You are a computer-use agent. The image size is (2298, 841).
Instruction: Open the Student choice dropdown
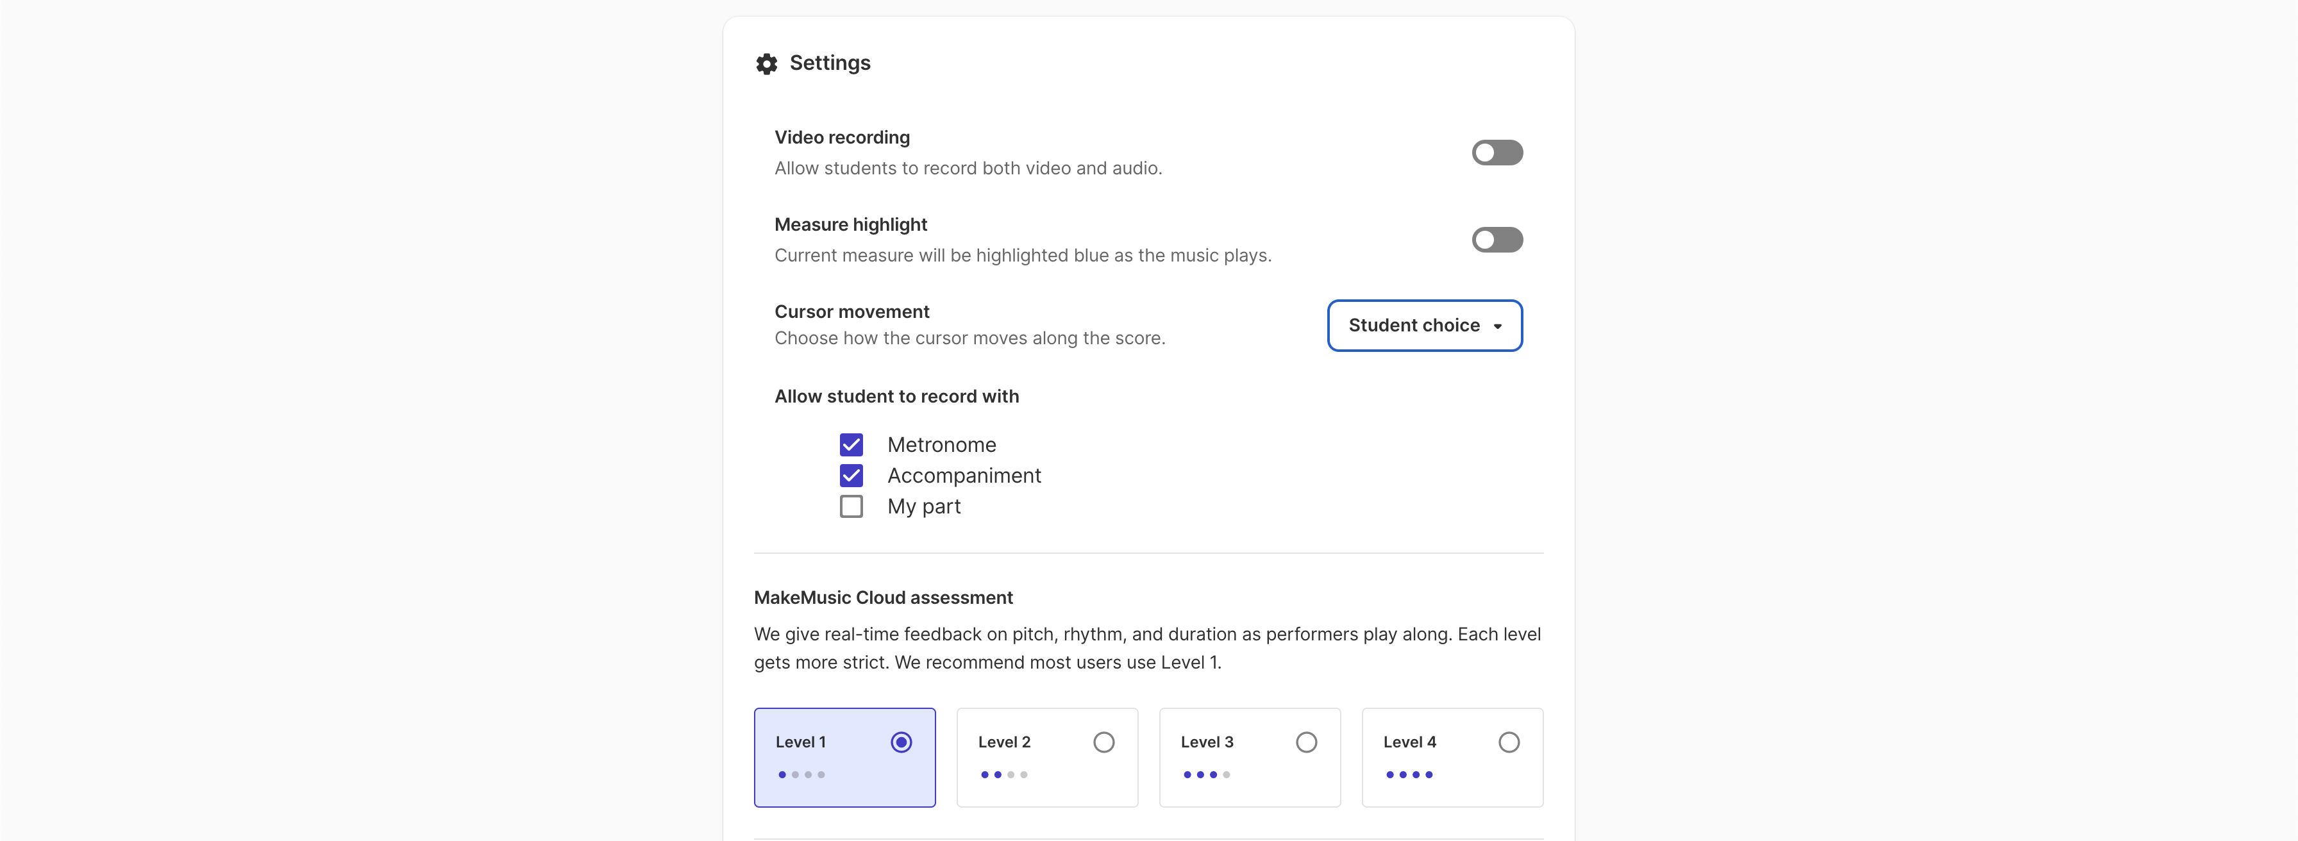[1424, 324]
